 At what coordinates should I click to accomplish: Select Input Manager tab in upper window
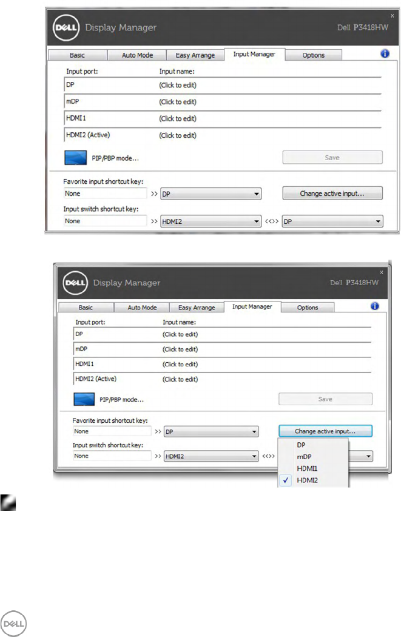254,54
